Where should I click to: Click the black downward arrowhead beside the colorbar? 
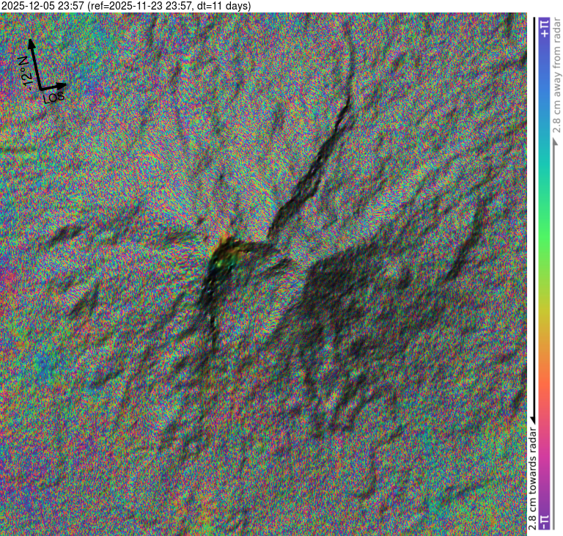pos(533,416)
